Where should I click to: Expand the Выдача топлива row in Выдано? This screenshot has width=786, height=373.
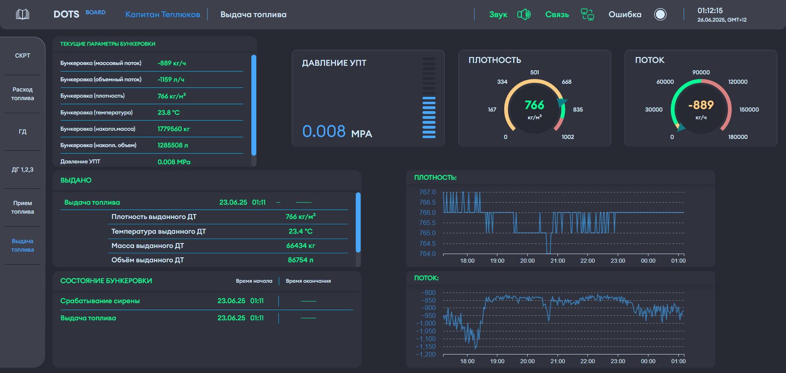click(92, 203)
